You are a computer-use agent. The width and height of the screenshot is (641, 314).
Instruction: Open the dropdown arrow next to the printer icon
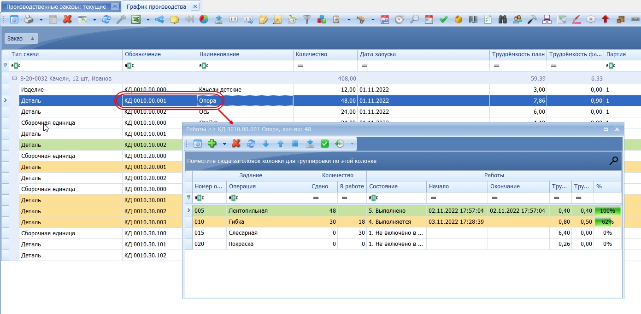point(41,20)
